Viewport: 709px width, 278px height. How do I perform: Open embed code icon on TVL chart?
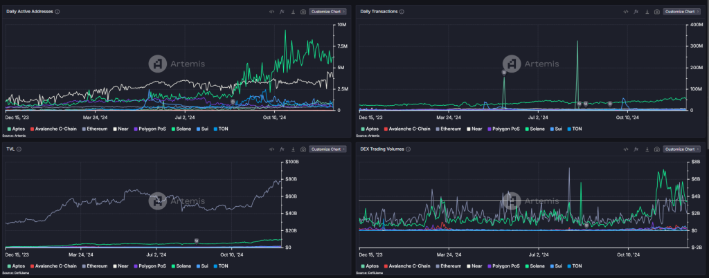coord(271,149)
